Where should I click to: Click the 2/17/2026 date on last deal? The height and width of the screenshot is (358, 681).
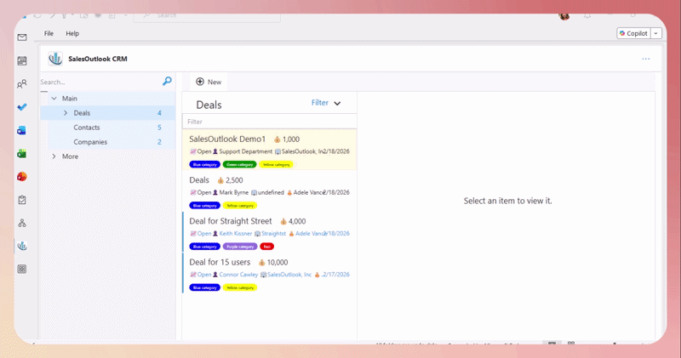pyautogui.click(x=335, y=275)
